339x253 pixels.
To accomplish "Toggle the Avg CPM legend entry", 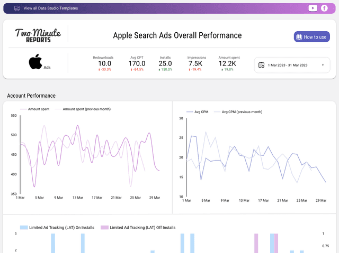I will [198, 112].
